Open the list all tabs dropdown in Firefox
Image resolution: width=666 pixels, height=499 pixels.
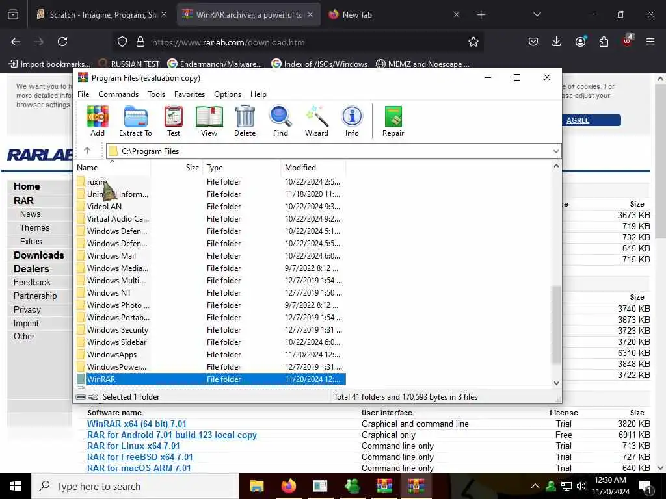click(537, 14)
